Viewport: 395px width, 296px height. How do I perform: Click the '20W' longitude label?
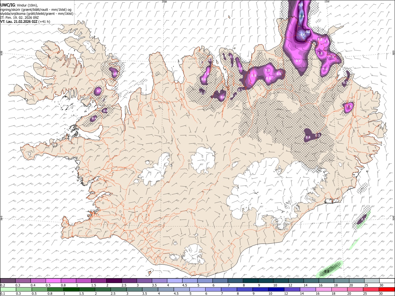pyautogui.click(x=164, y=2)
